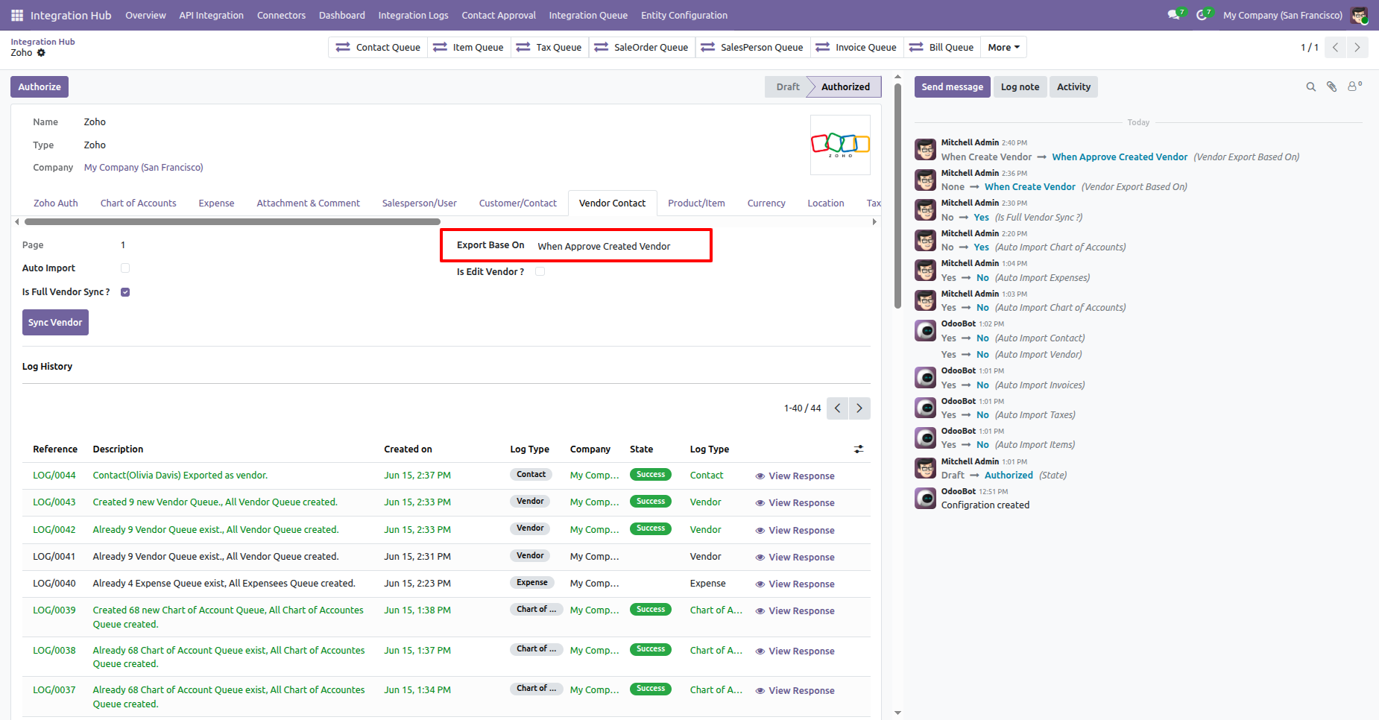Expand the More dropdown menu
Viewport: 1379px width, 720px height.
tap(1003, 47)
